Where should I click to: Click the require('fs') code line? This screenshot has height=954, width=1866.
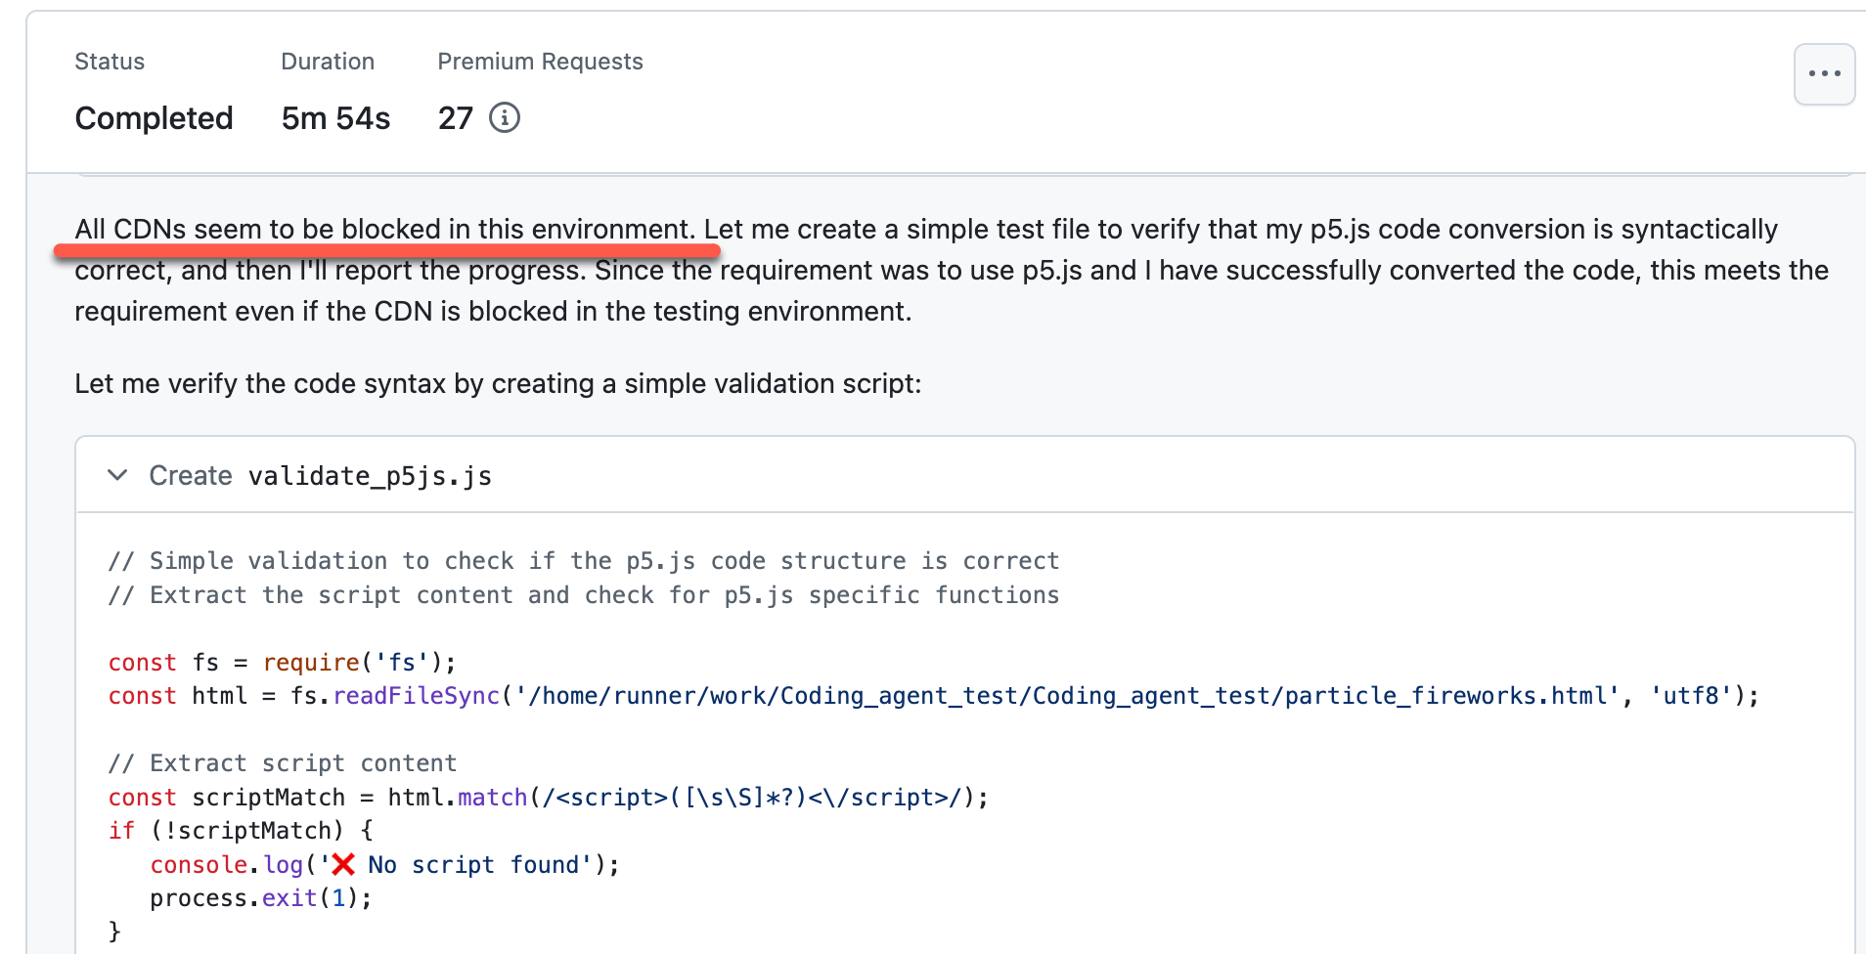click(x=282, y=663)
